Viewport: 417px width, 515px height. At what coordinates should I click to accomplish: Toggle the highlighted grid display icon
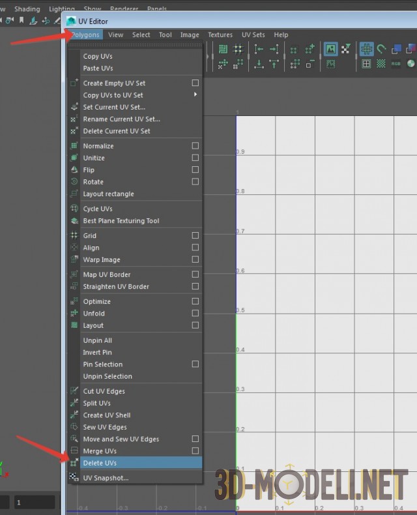(366, 50)
